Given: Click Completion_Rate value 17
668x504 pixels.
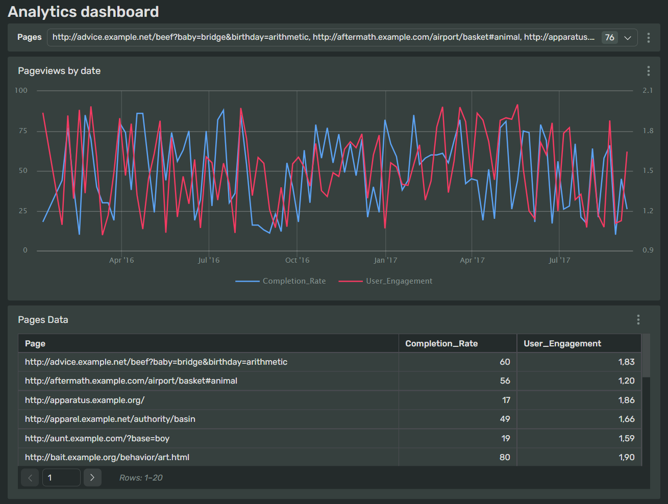Looking at the screenshot, I should [506, 400].
